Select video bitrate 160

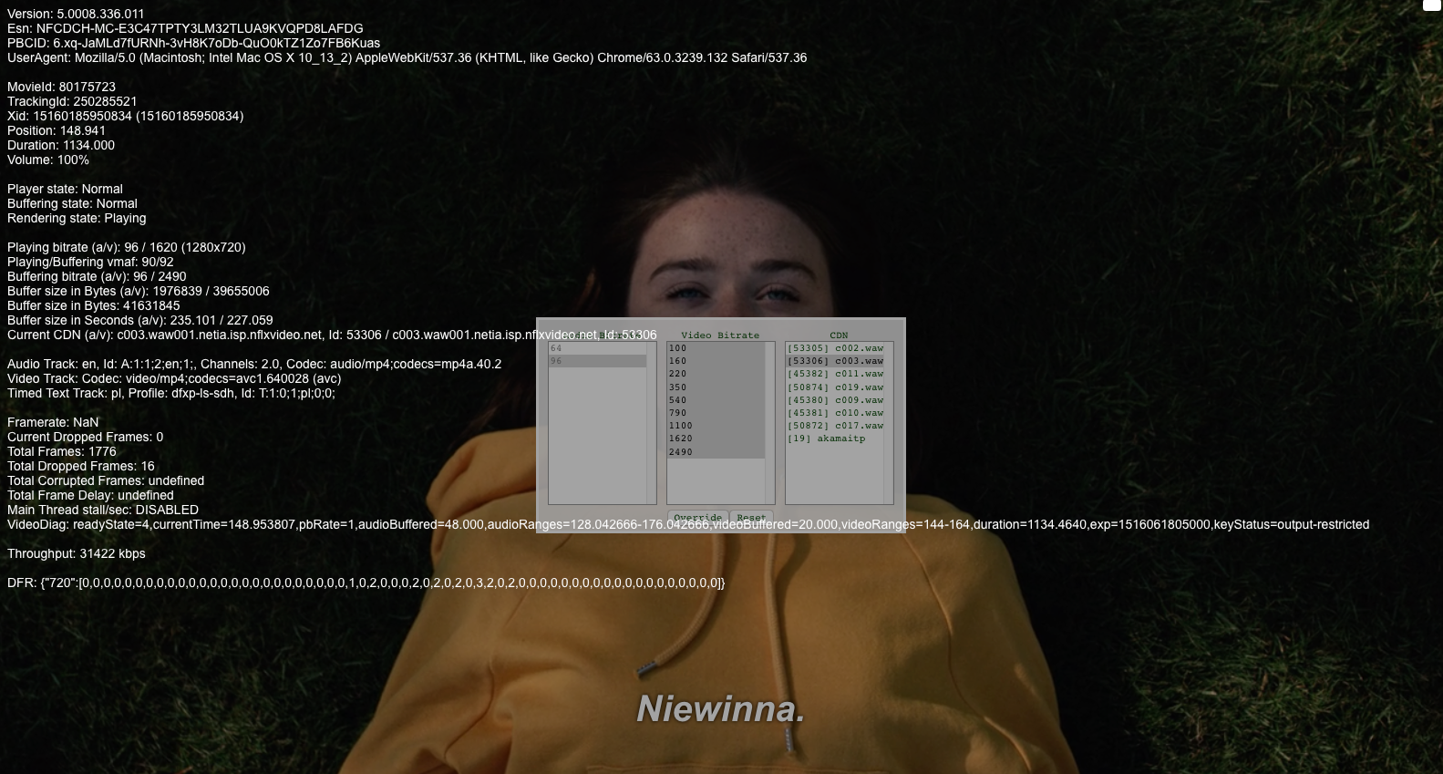(716, 361)
